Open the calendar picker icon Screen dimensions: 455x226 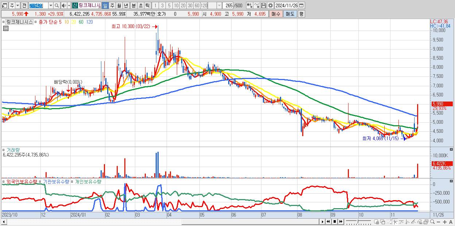click(302, 5)
